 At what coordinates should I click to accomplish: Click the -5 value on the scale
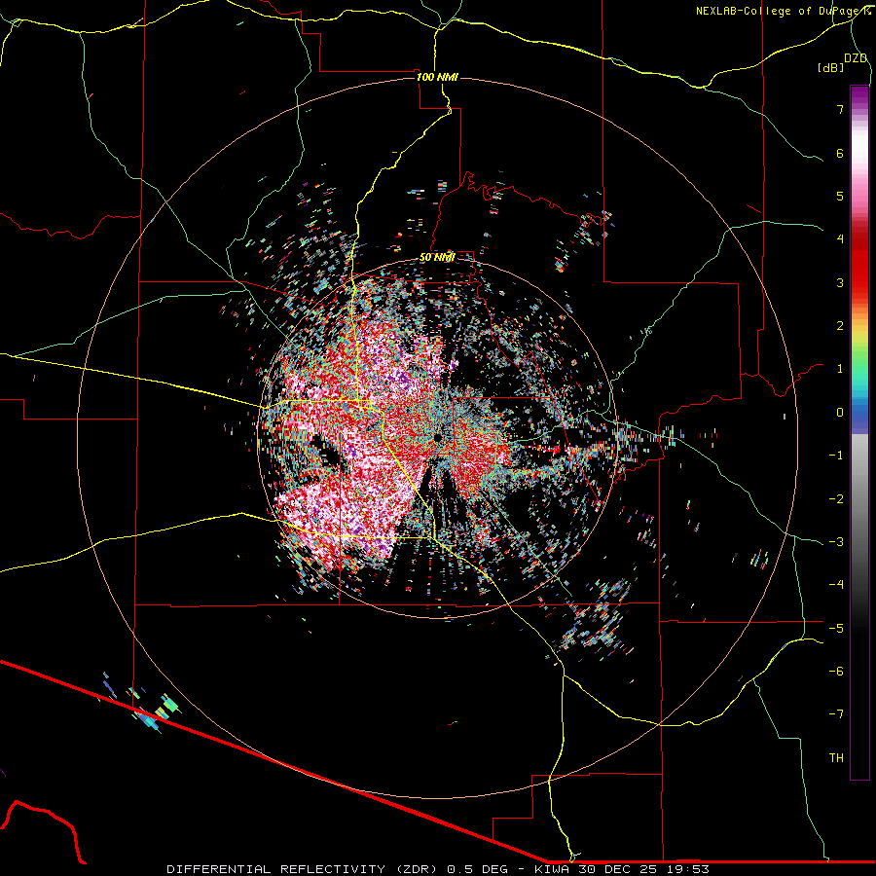(x=836, y=629)
